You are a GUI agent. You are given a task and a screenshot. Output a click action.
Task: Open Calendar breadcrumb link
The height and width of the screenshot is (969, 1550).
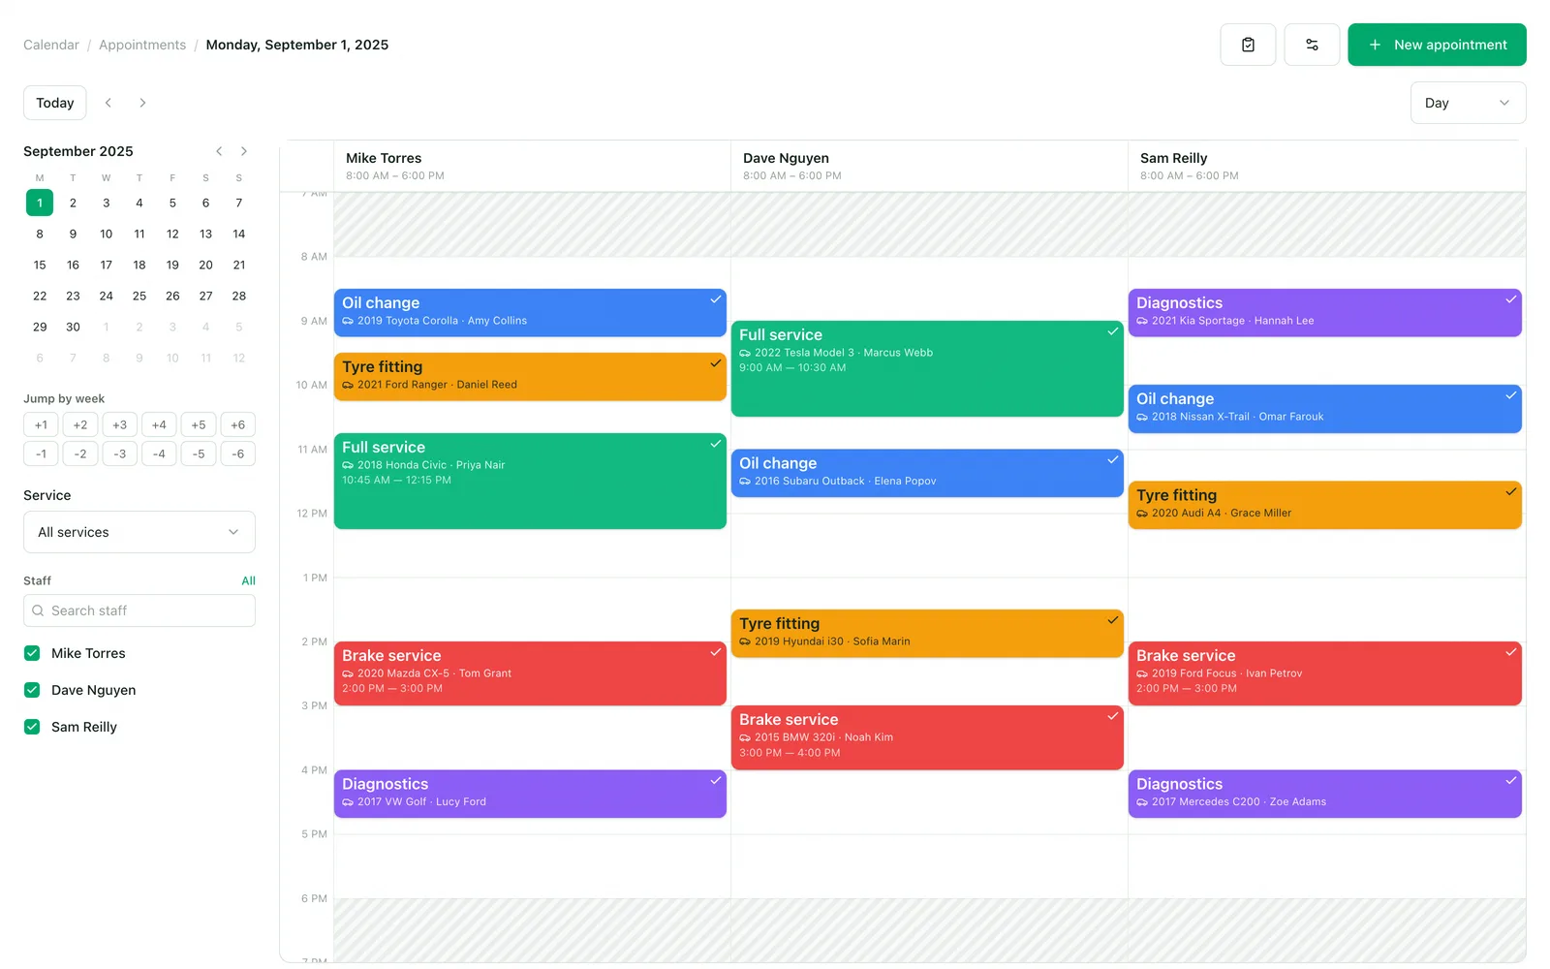(x=51, y=45)
